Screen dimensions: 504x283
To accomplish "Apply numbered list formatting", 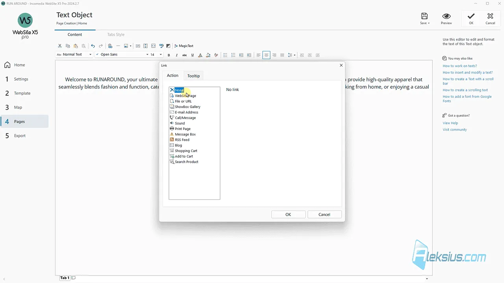I will point(233,55).
